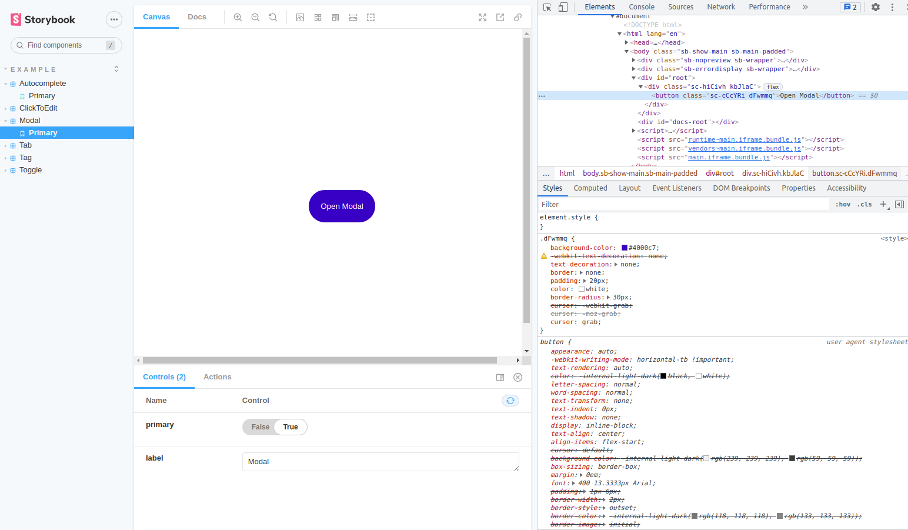Open runtime~main.iframe.bundle.js script link

tap(745, 139)
